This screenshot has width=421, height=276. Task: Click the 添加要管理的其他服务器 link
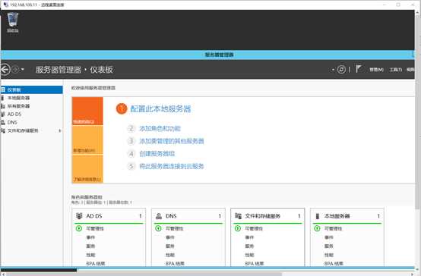click(171, 141)
